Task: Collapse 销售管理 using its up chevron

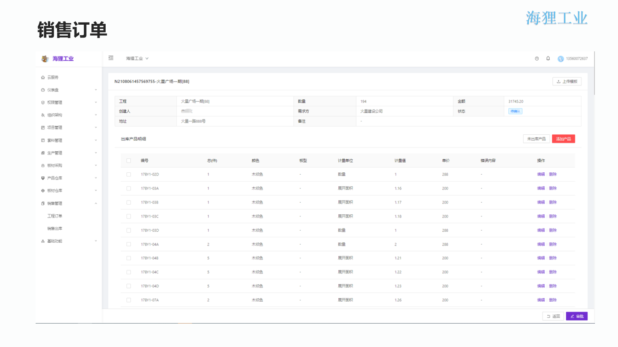Action: (96, 203)
